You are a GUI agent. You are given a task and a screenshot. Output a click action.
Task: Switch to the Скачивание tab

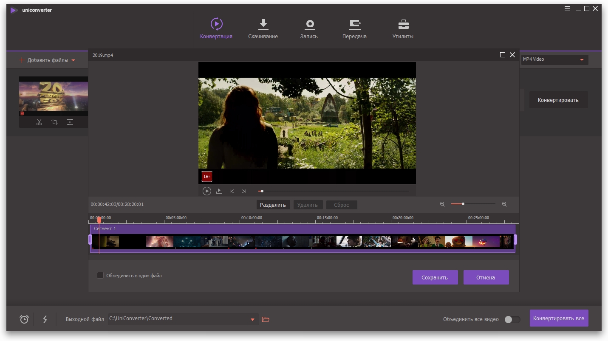pyautogui.click(x=263, y=29)
